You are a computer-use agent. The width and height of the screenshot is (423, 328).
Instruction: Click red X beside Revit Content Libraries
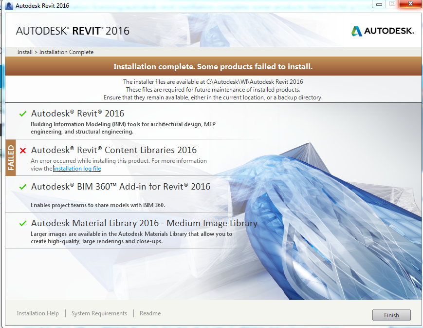click(23, 151)
